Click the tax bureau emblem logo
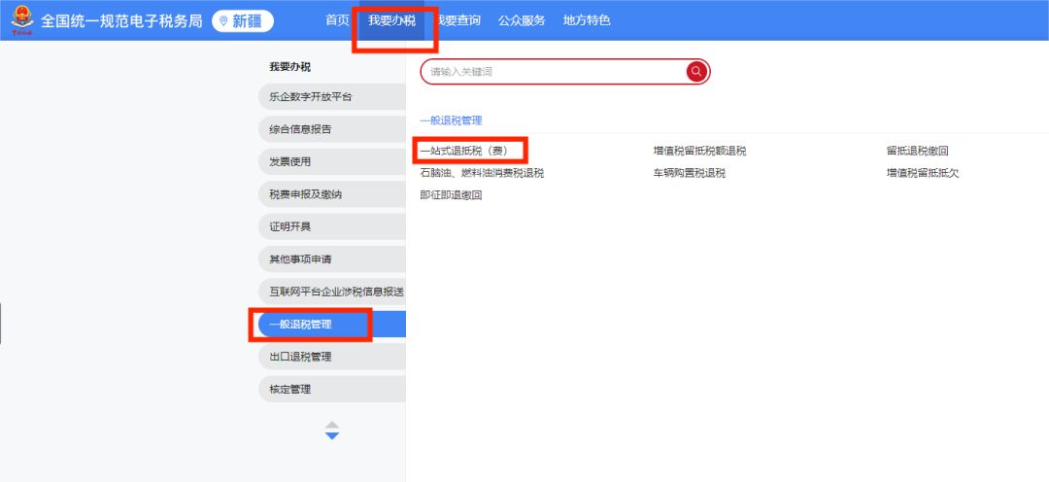Screen dimensions: 1049x482 [22, 20]
